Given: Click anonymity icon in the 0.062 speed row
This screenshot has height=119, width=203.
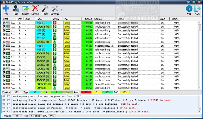Looking at the screenshot, I should (55, 27).
